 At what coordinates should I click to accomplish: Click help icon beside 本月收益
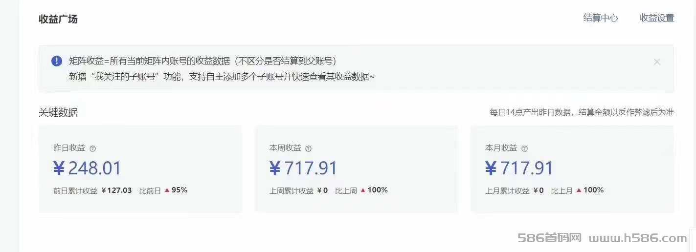[x=524, y=148]
